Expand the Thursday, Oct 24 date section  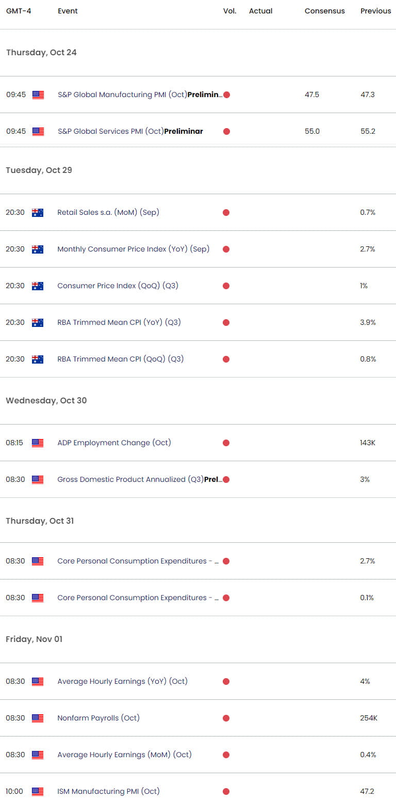[x=41, y=52]
